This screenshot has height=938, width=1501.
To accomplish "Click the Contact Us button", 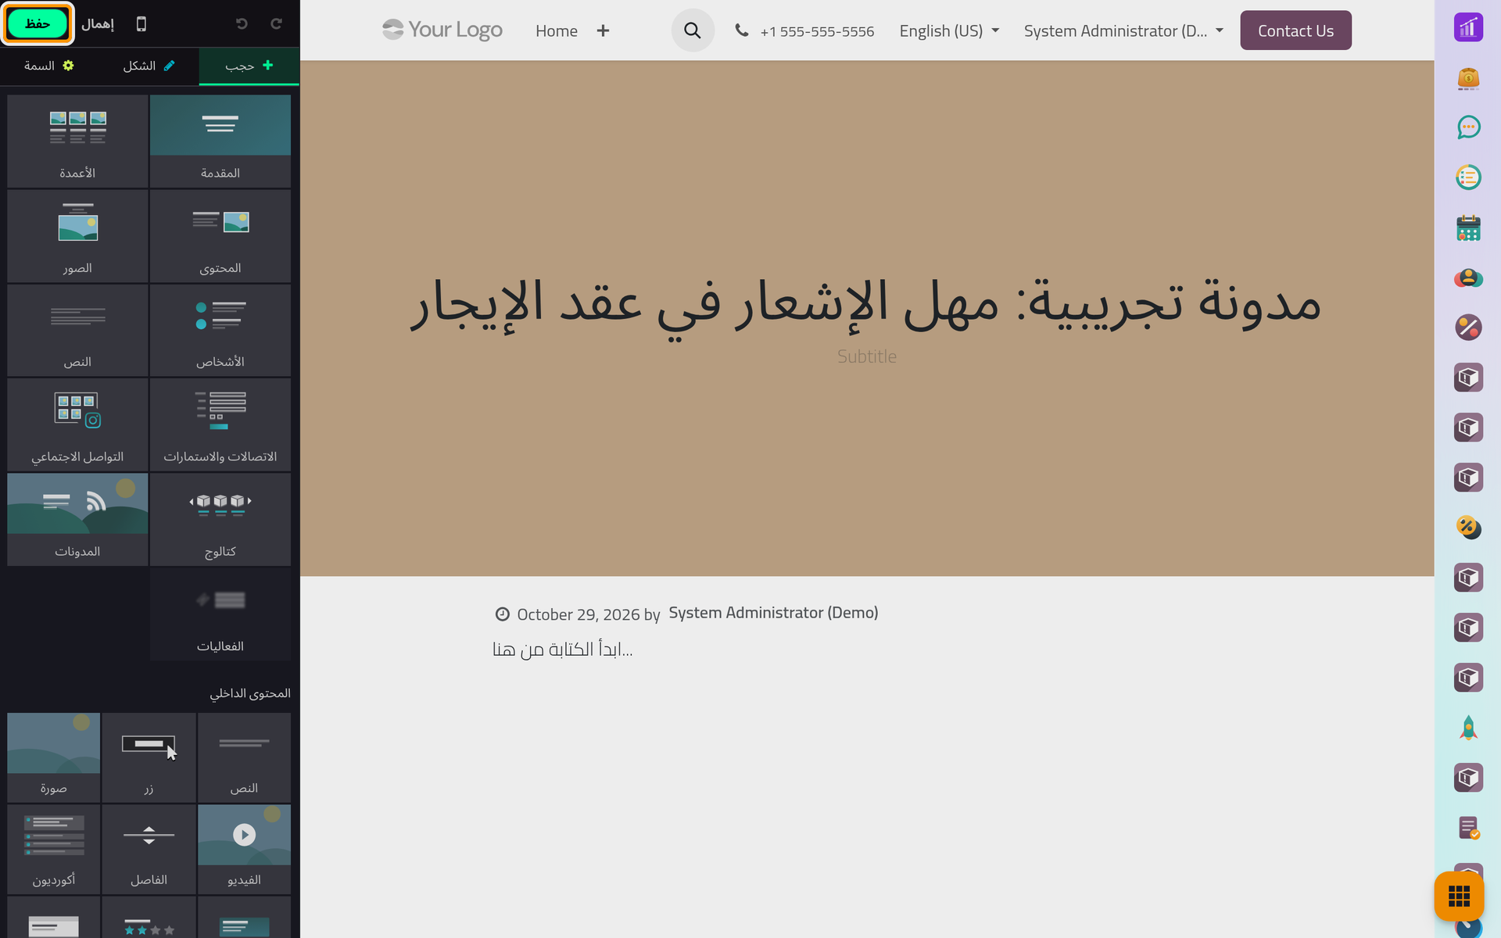I will point(1295,30).
